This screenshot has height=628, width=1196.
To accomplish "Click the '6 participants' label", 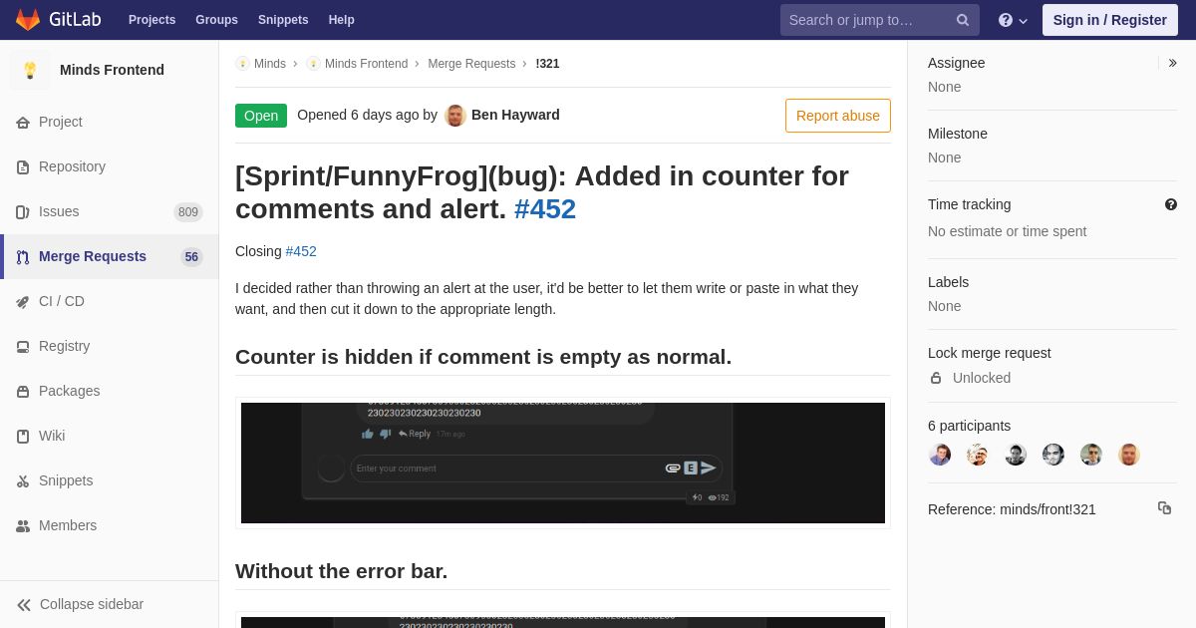I will [x=969, y=426].
